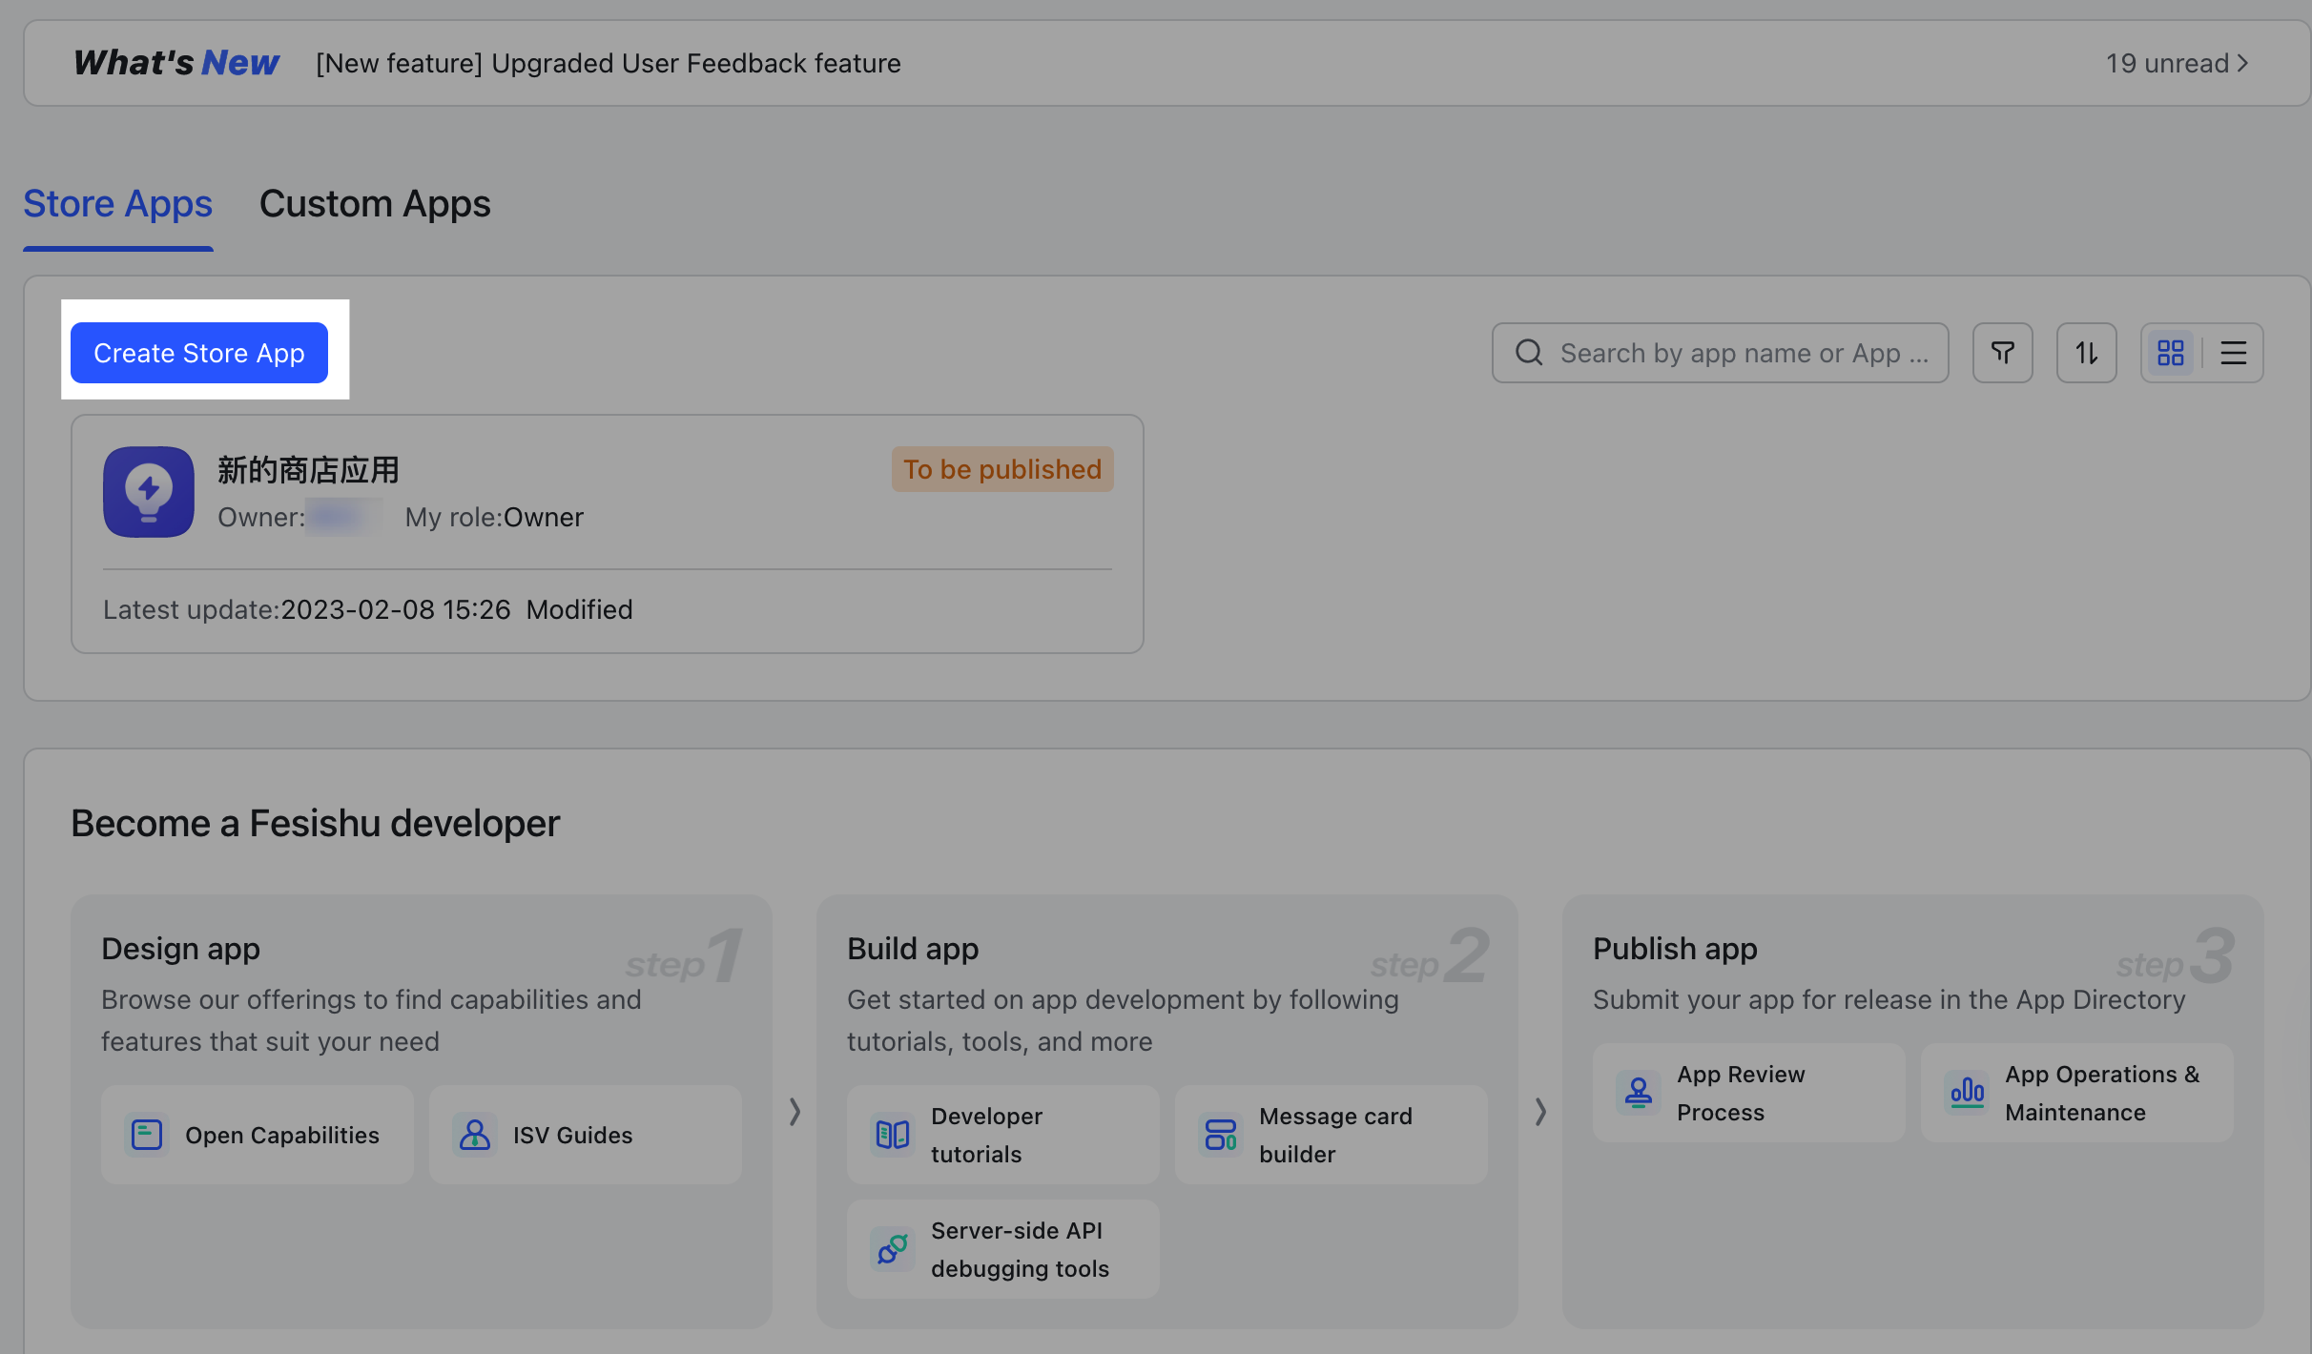Click the ISV Guides person icon
This screenshot has height=1354, width=2312.
[474, 1135]
